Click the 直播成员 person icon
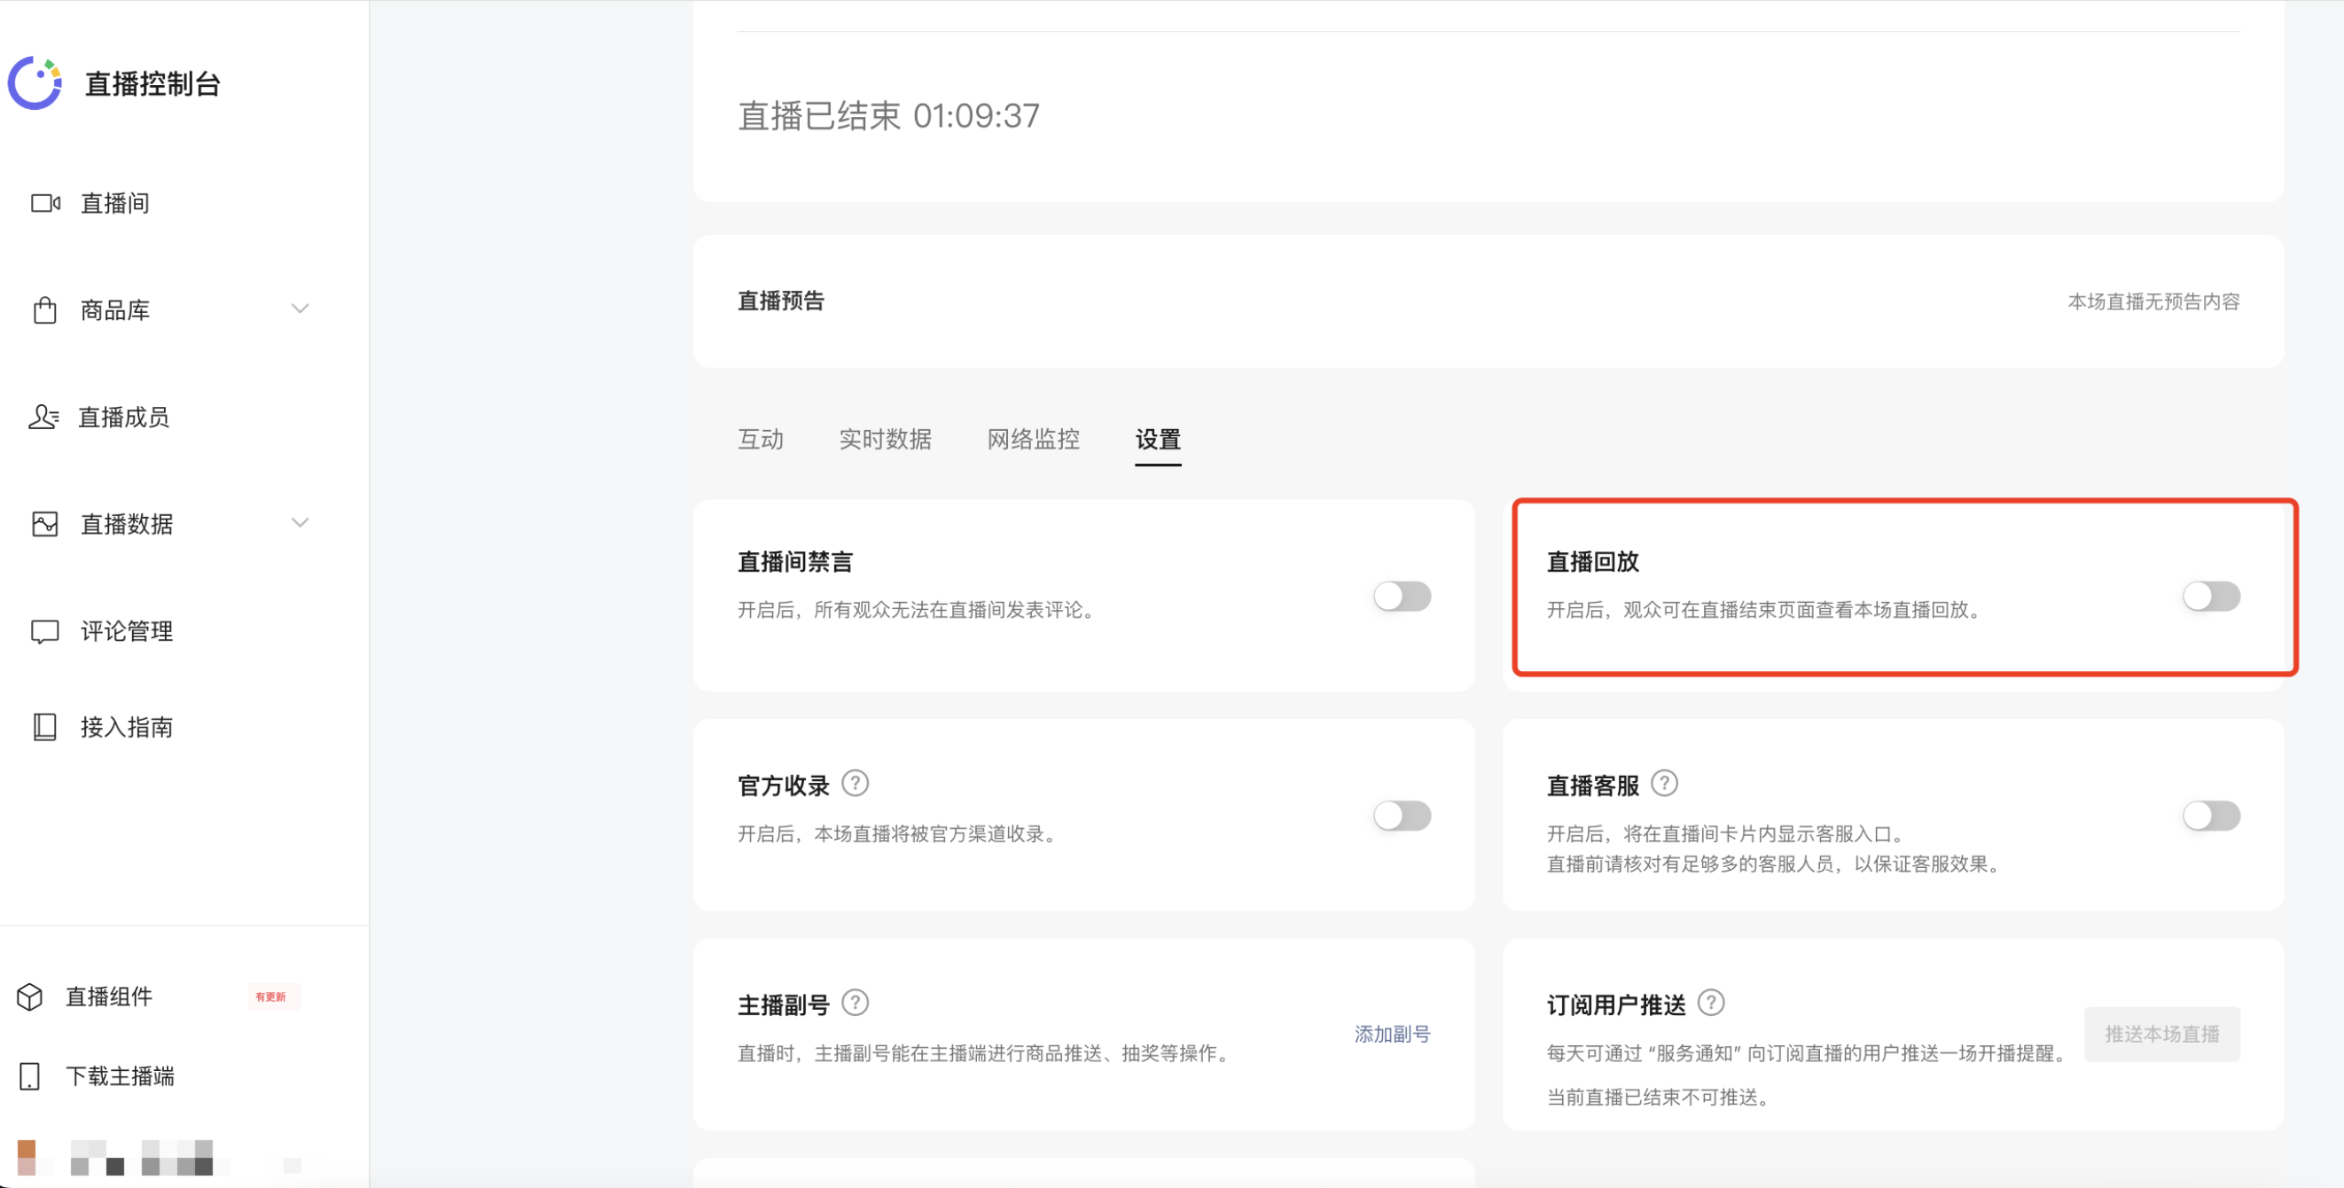The height and width of the screenshot is (1188, 2344). [43, 417]
